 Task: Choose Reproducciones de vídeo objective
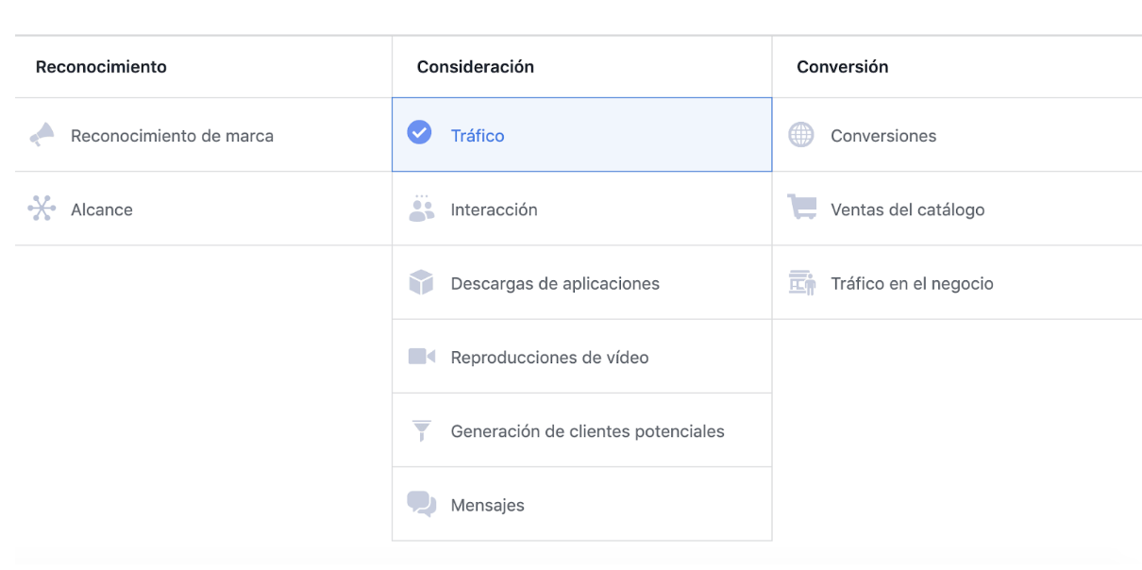point(549,358)
